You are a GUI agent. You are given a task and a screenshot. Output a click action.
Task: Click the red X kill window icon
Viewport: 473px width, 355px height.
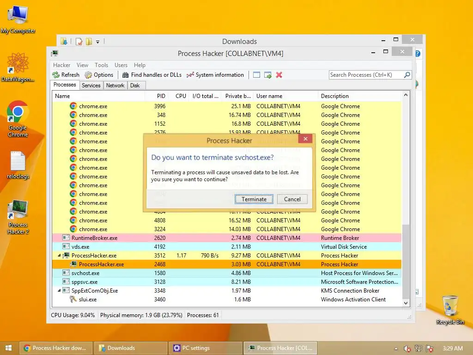coord(279,75)
